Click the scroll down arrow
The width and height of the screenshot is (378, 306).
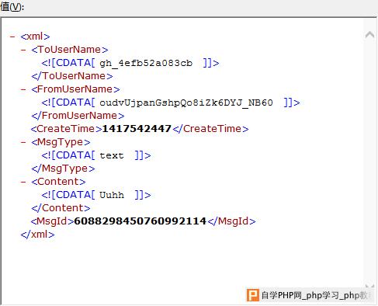[x=369, y=286]
